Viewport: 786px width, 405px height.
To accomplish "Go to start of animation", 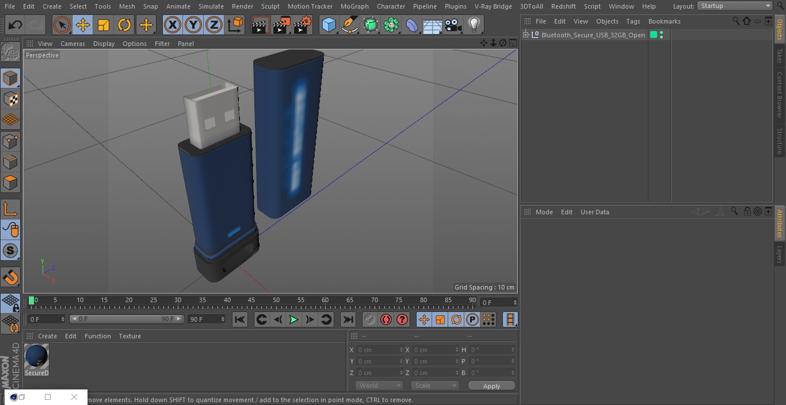I will [240, 319].
